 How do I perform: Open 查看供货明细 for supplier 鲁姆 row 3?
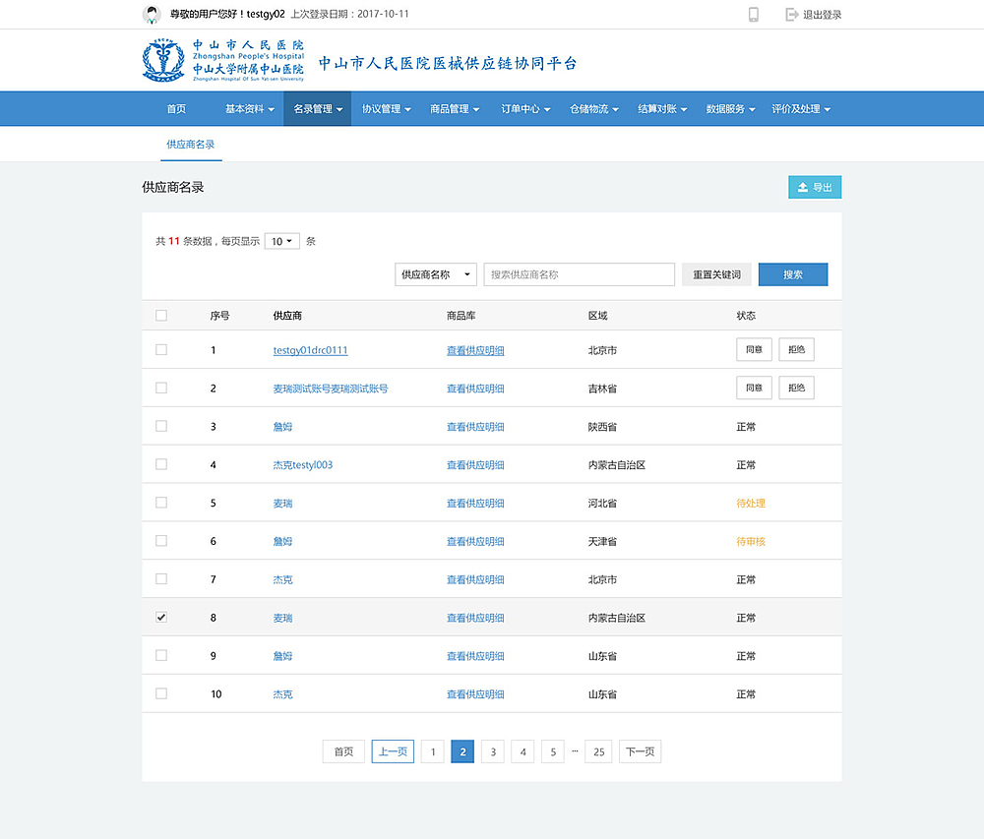point(475,425)
